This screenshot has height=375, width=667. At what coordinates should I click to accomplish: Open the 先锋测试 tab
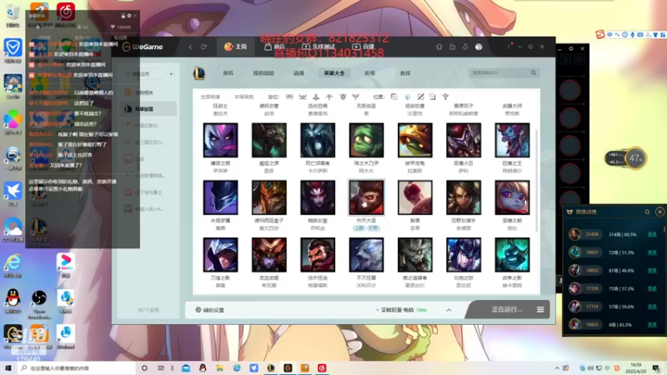point(318,47)
